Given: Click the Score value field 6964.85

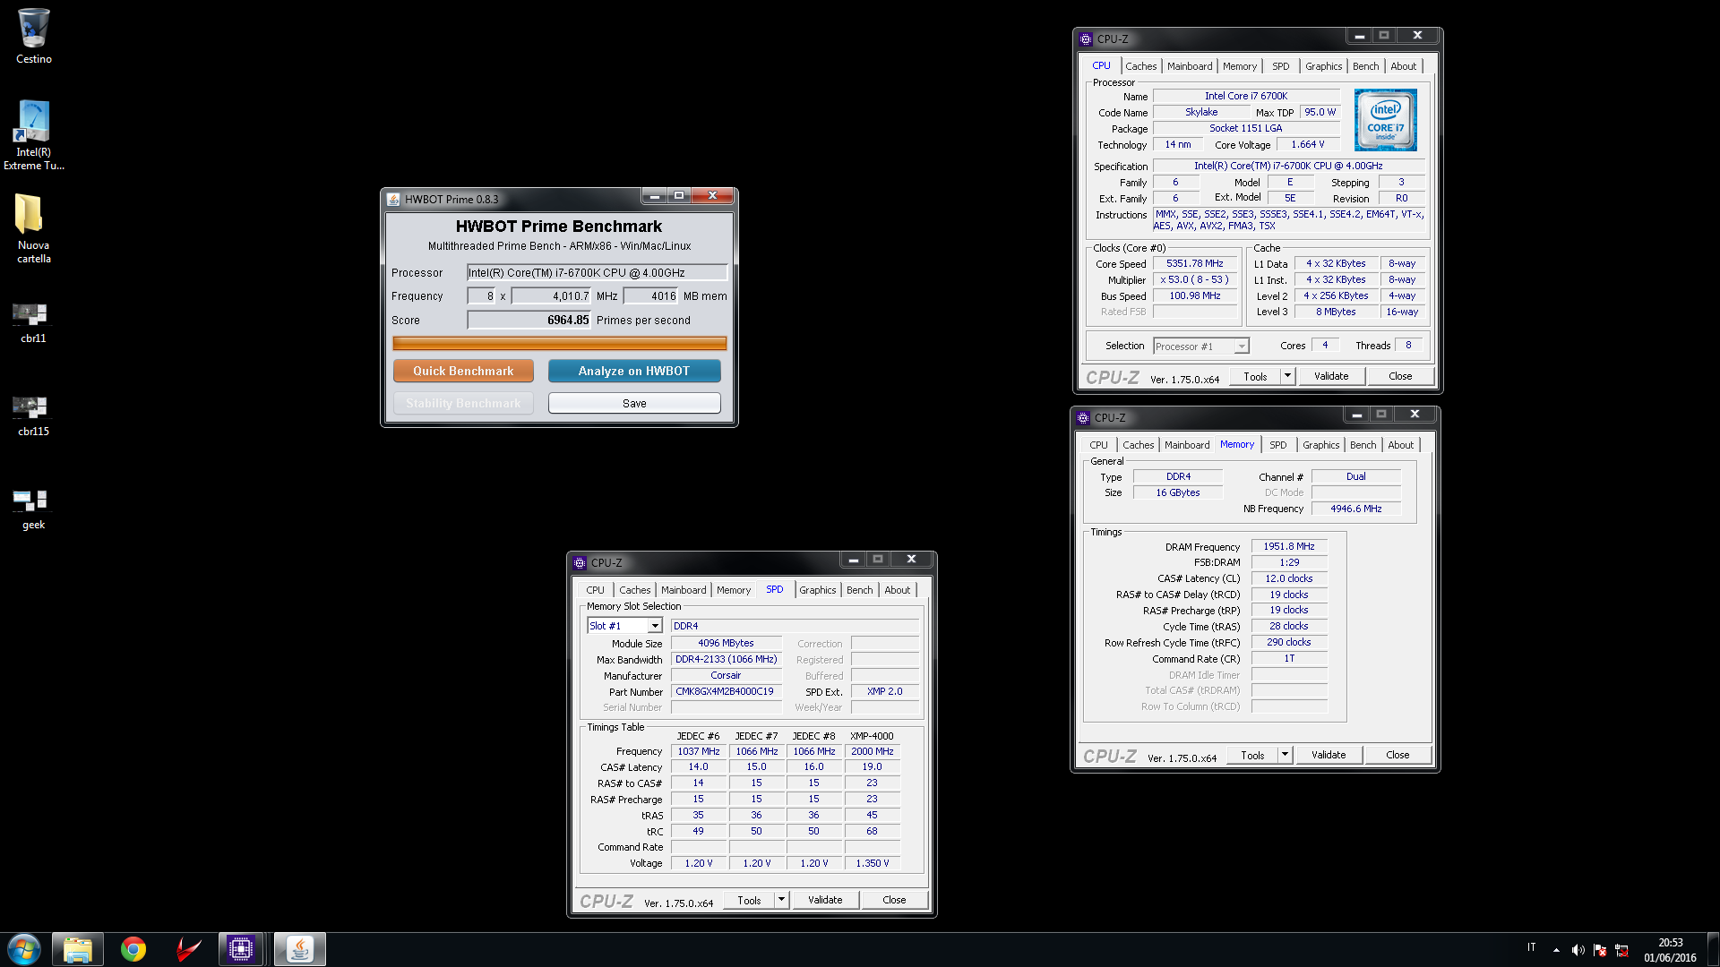Looking at the screenshot, I should tap(529, 320).
